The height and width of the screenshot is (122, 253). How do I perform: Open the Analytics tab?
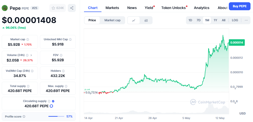click(202, 8)
